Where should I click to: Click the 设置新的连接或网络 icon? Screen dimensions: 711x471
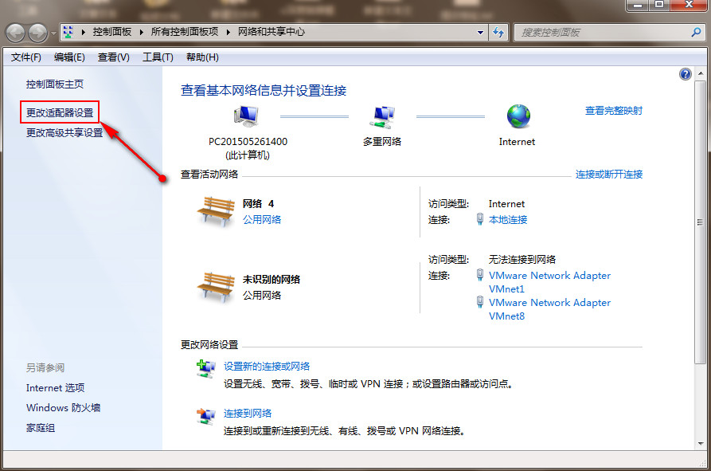[205, 368]
